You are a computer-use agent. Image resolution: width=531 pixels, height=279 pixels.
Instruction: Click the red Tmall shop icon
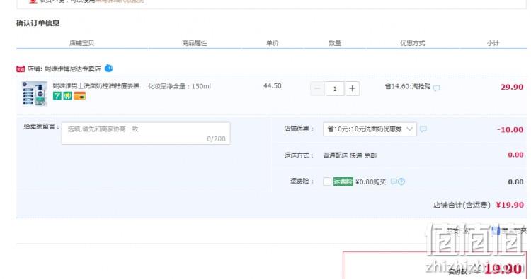(21, 69)
